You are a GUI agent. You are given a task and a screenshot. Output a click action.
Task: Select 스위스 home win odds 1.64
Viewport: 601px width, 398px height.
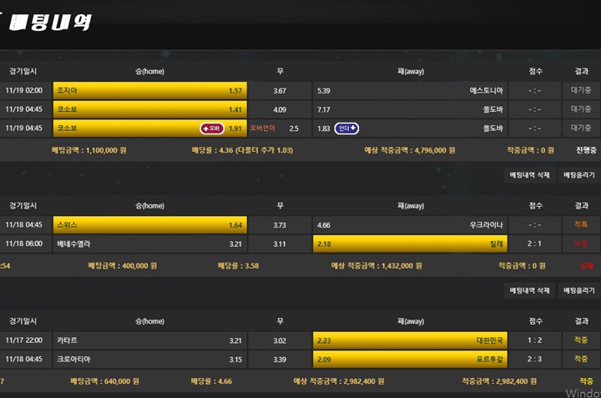tap(150, 224)
